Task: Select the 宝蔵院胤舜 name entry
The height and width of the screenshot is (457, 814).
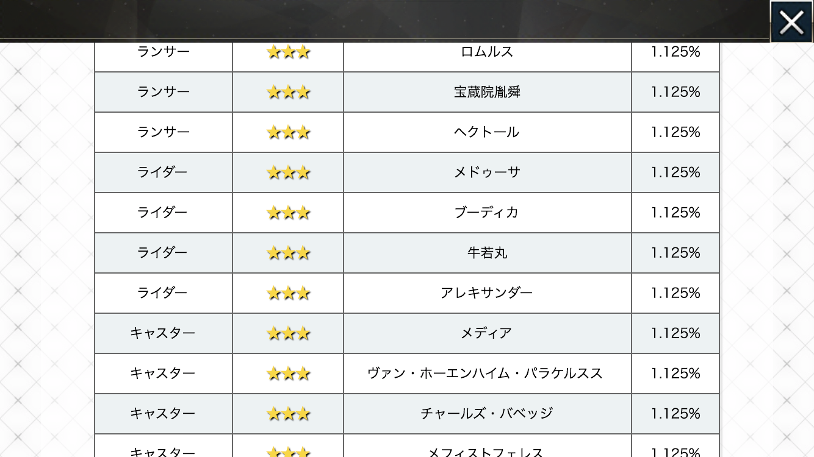Action: [487, 92]
